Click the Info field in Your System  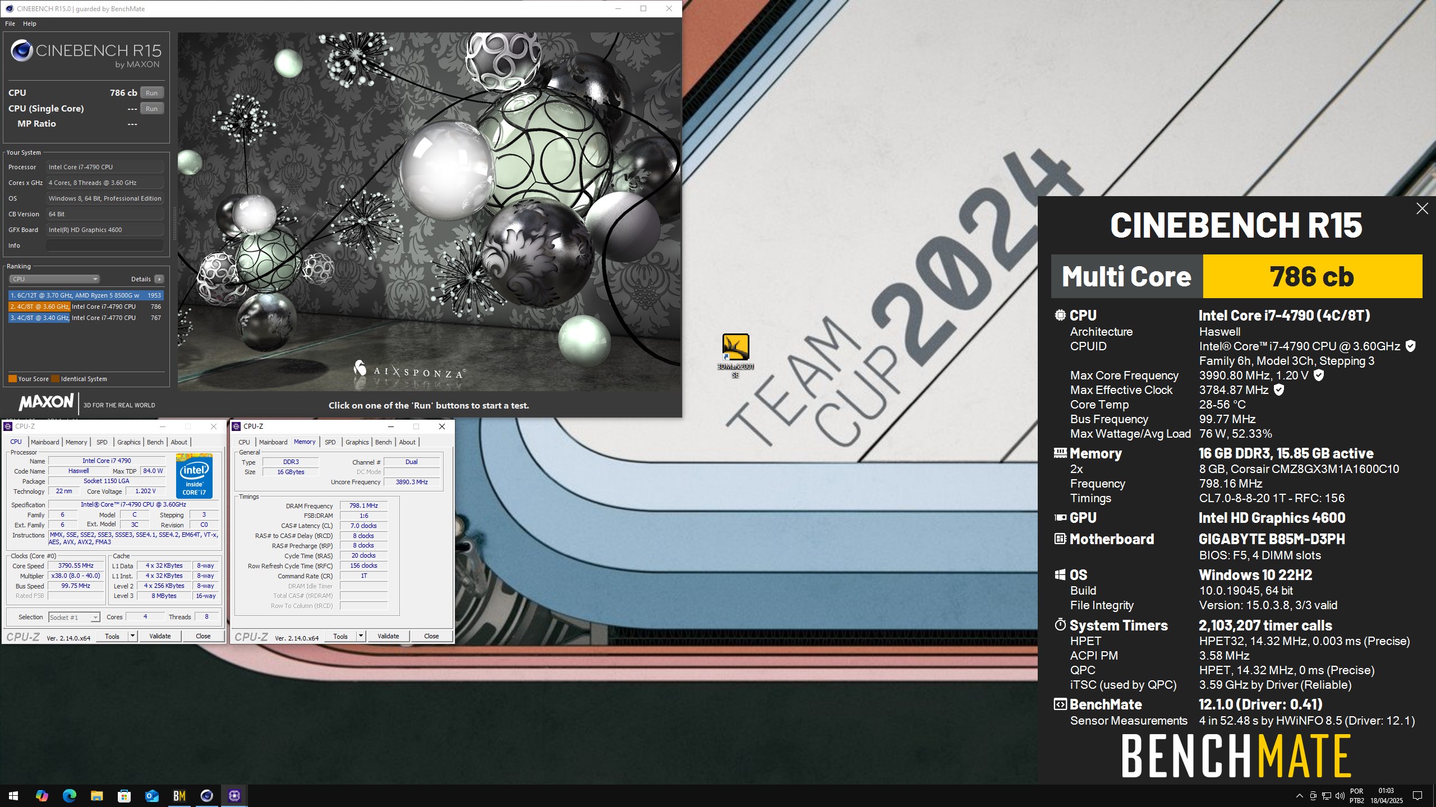click(105, 245)
